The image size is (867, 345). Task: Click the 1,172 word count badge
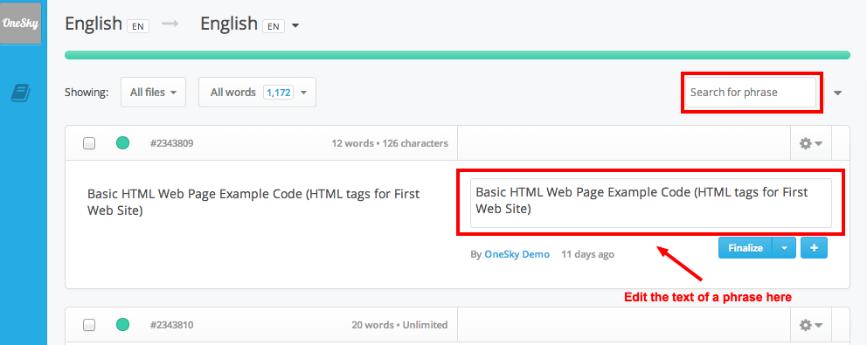278,93
